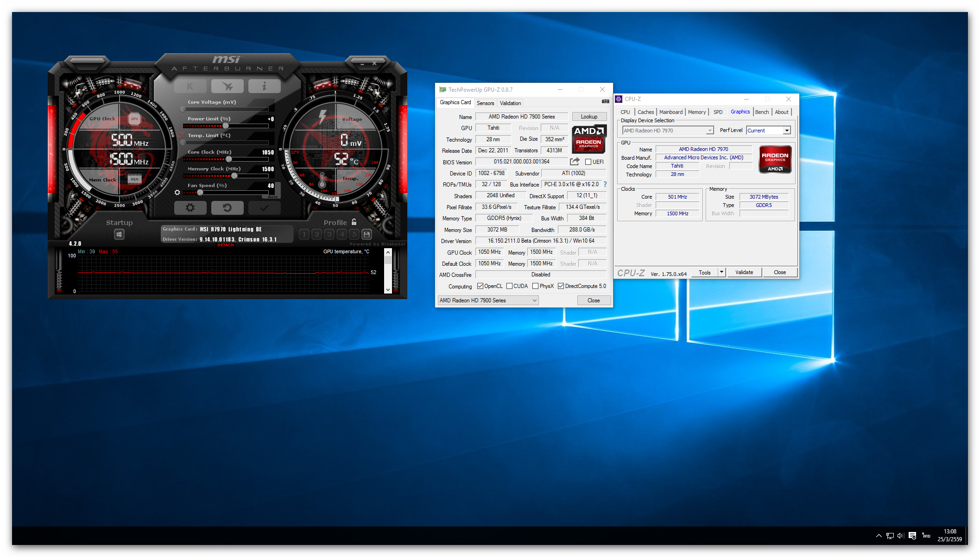Click the profile lock icon
Screen dimensions: 980x557
click(354, 222)
